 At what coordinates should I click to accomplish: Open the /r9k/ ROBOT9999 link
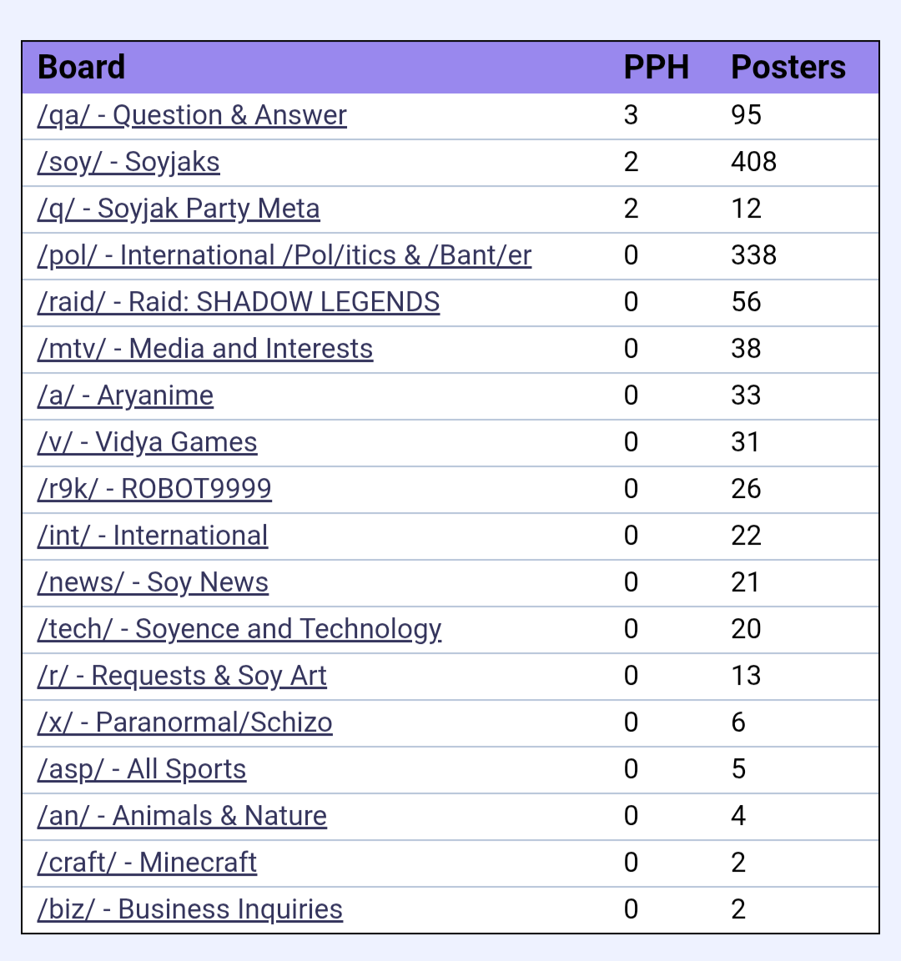tap(154, 489)
